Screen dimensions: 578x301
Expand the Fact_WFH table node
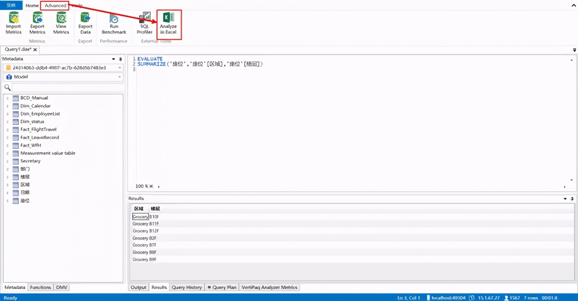pos(8,145)
